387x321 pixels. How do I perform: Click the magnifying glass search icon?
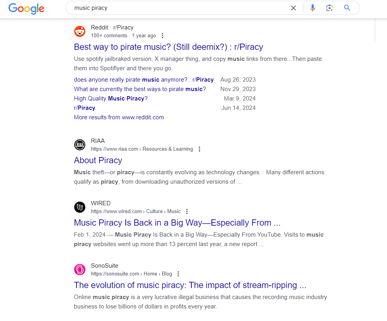(347, 8)
